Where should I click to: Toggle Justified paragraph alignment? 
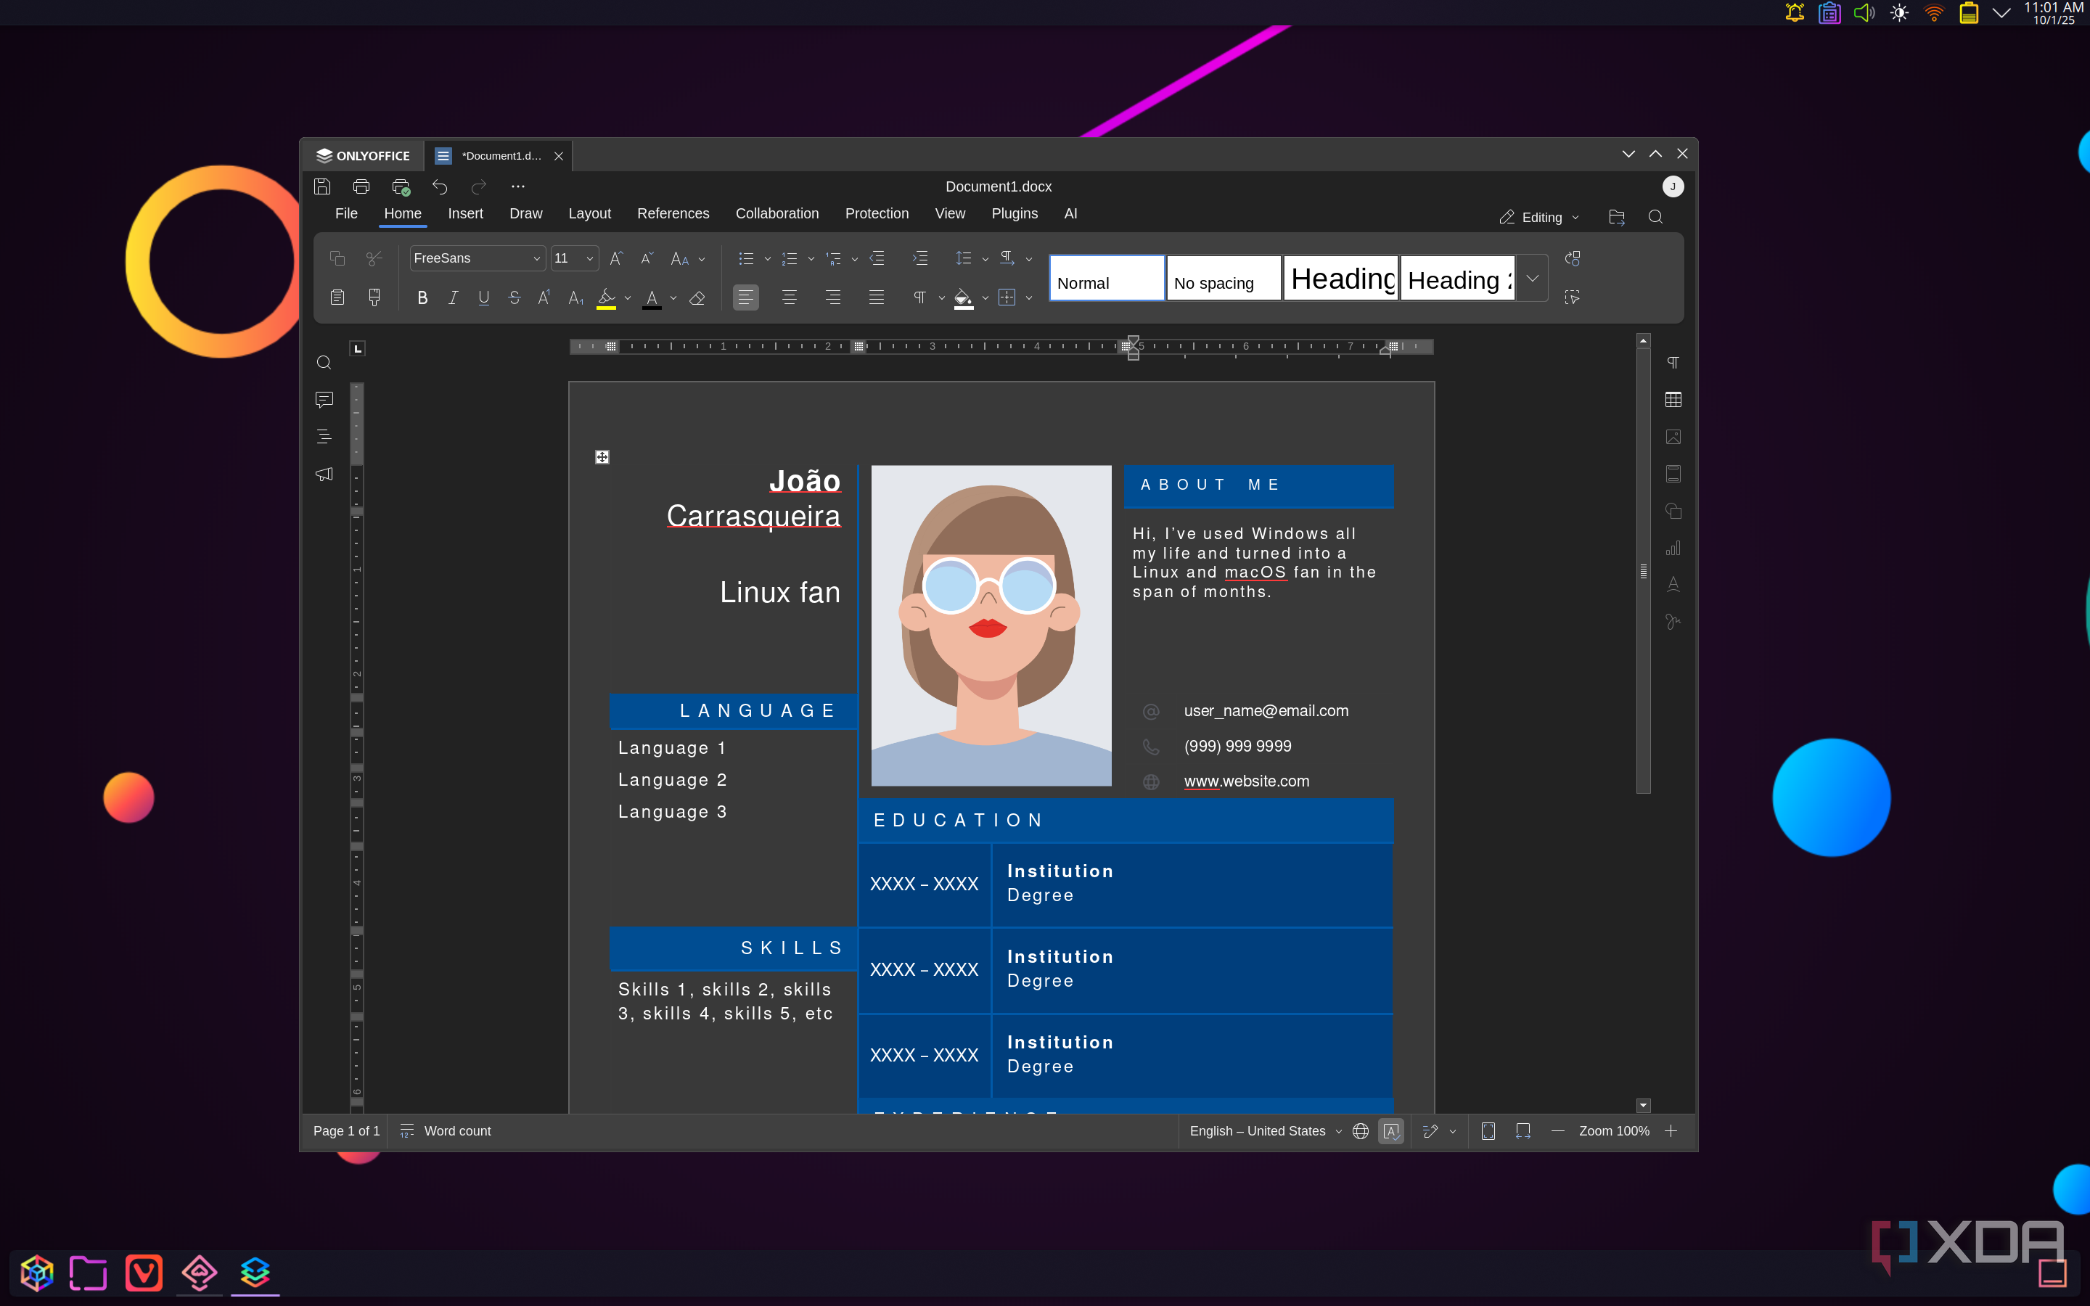coord(876,298)
